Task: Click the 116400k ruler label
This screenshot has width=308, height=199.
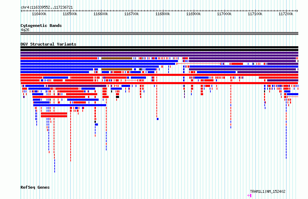Action: pyautogui.click(x=39, y=14)
